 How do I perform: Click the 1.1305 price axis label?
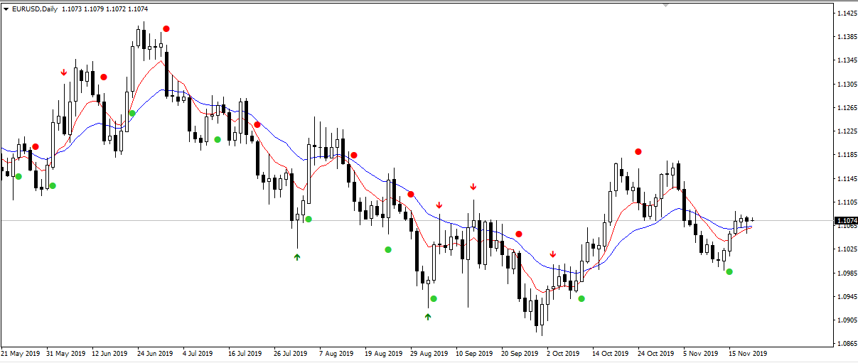846,85
